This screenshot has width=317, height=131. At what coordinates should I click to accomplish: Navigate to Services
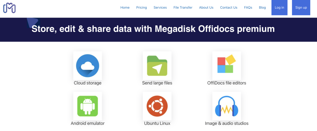160,8
